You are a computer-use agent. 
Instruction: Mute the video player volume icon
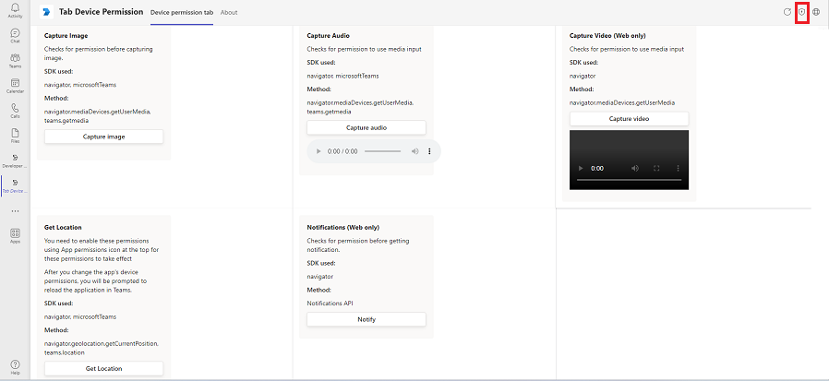(x=635, y=168)
